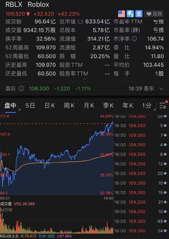This screenshot has width=169, height=239.
Task: Tap the 平均价 value 103.445
Action: coord(153,65)
